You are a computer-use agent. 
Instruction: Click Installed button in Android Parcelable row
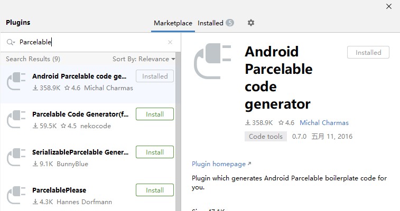click(x=155, y=76)
